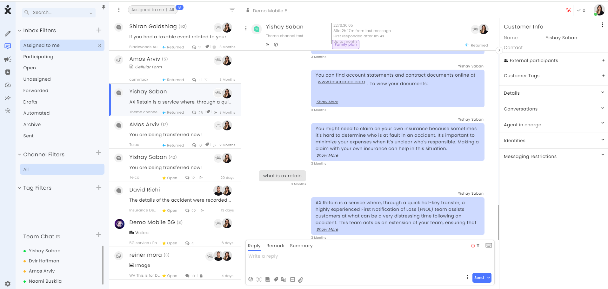Click the www.insurance.com link
Screen dimensions: 608x289
(x=341, y=82)
